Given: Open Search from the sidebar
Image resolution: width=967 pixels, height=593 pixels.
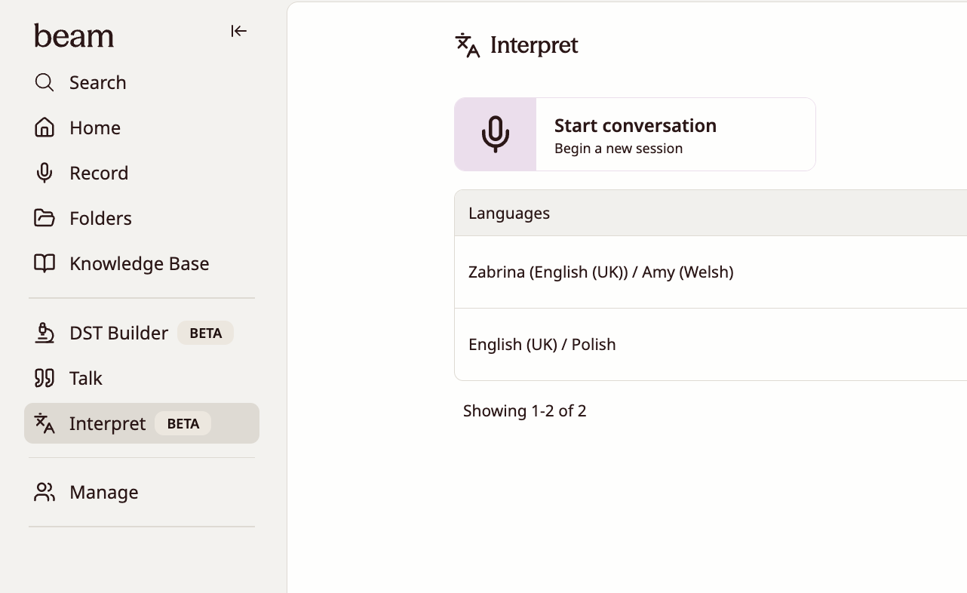Looking at the screenshot, I should pyautogui.click(x=98, y=82).
